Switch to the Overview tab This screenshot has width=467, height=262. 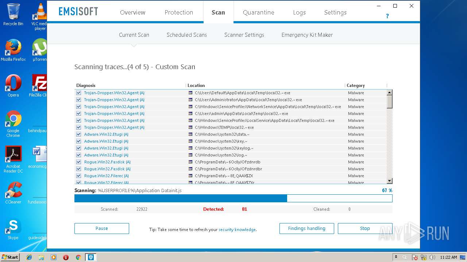click(x=132, y=12)
